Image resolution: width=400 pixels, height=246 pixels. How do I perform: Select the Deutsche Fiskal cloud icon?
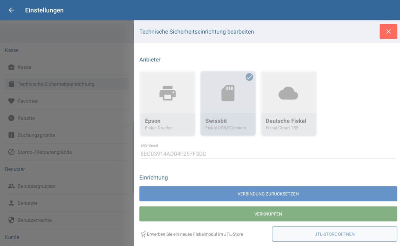click(x=288, y=93)
